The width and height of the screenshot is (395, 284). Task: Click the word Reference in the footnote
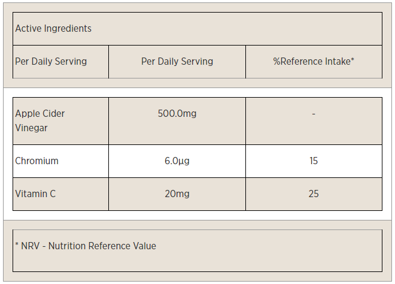[110, 246]
